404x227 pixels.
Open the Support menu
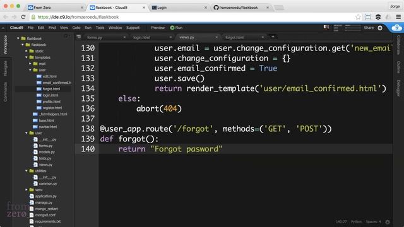133,28
